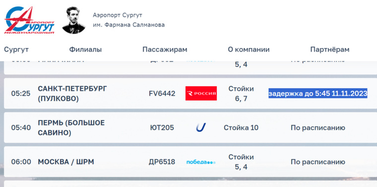The image size is (377, 187).
Task: Click the highlighted delay status text
Action: (318, 93)
